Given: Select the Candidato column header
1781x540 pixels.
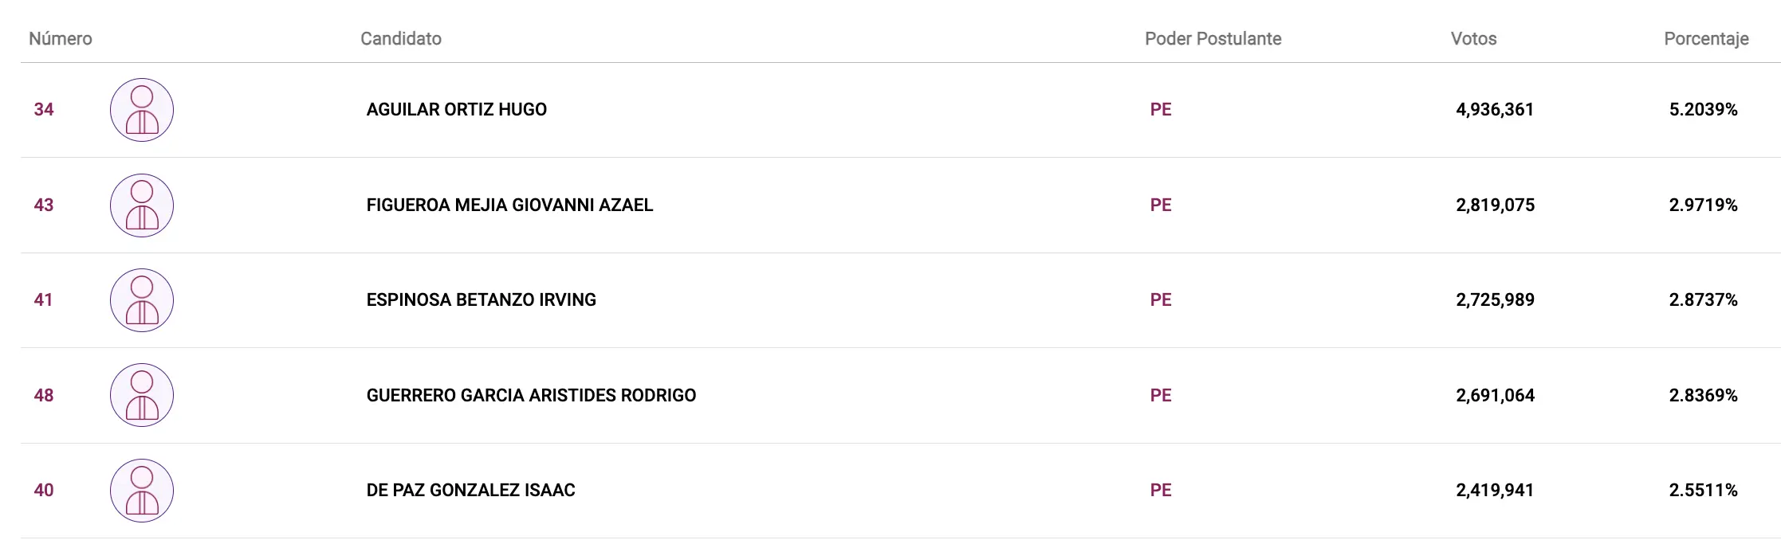Looking at the screenshot, I should (x=401, y=38).
